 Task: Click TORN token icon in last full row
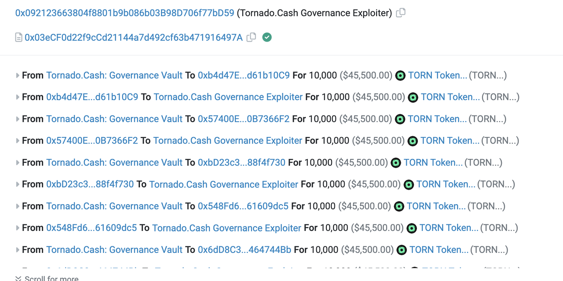pyautogui.click(x=401, y=250)
